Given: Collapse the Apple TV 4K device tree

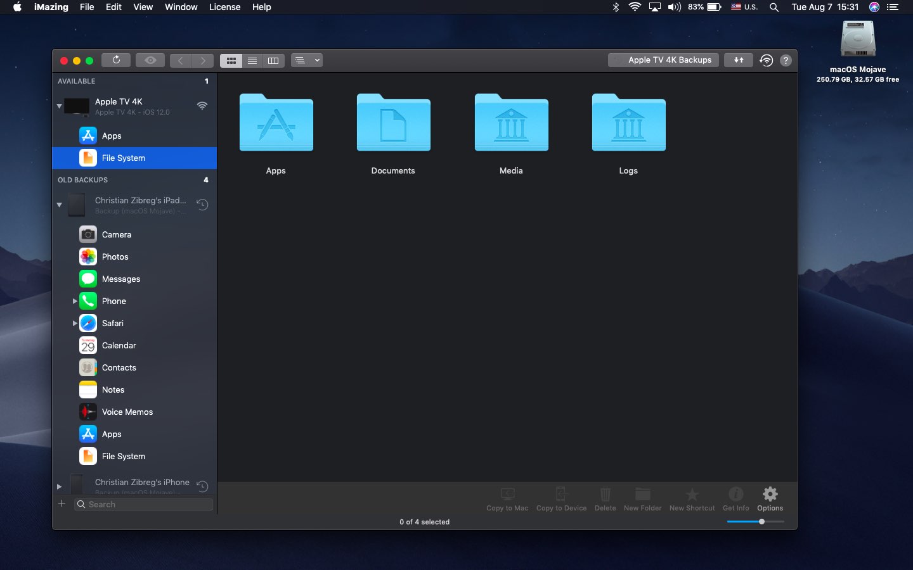Looking at the screenshot, I should coord(60,106).
